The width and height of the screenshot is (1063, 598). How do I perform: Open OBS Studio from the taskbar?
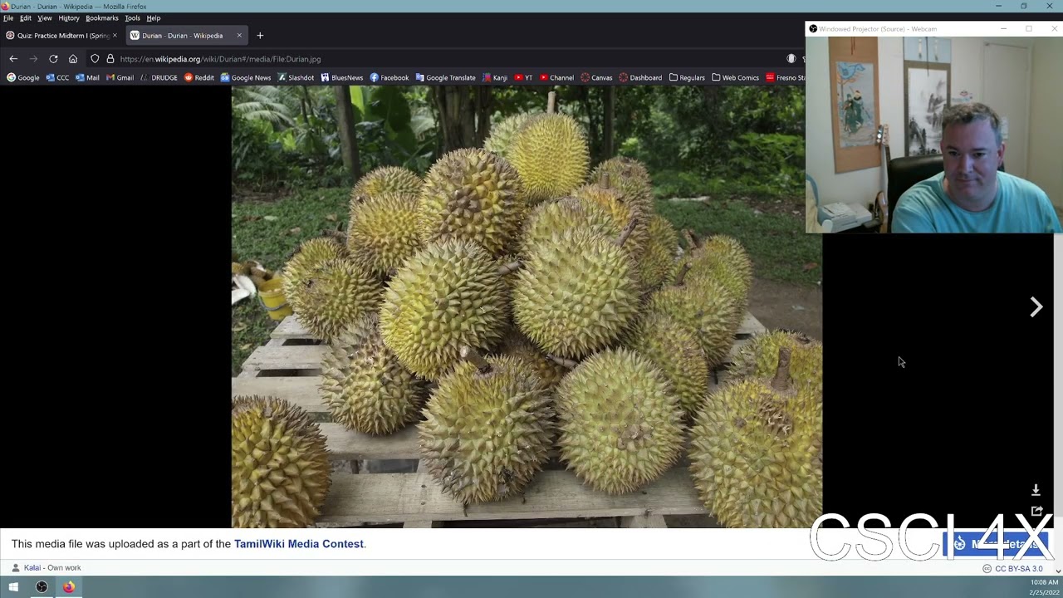[42, 587]
